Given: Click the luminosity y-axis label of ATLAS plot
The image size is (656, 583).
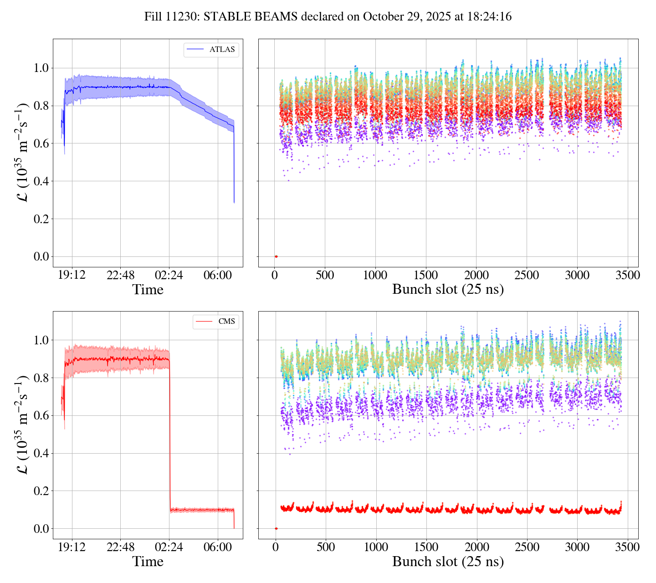Looking at the screenshot, I should tap(22, 153).
